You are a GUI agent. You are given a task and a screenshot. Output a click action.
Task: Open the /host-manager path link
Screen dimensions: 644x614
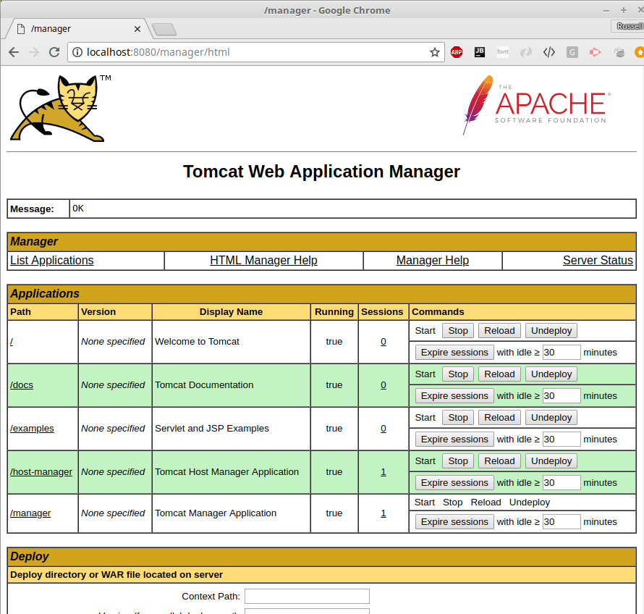tap(41, 472)
